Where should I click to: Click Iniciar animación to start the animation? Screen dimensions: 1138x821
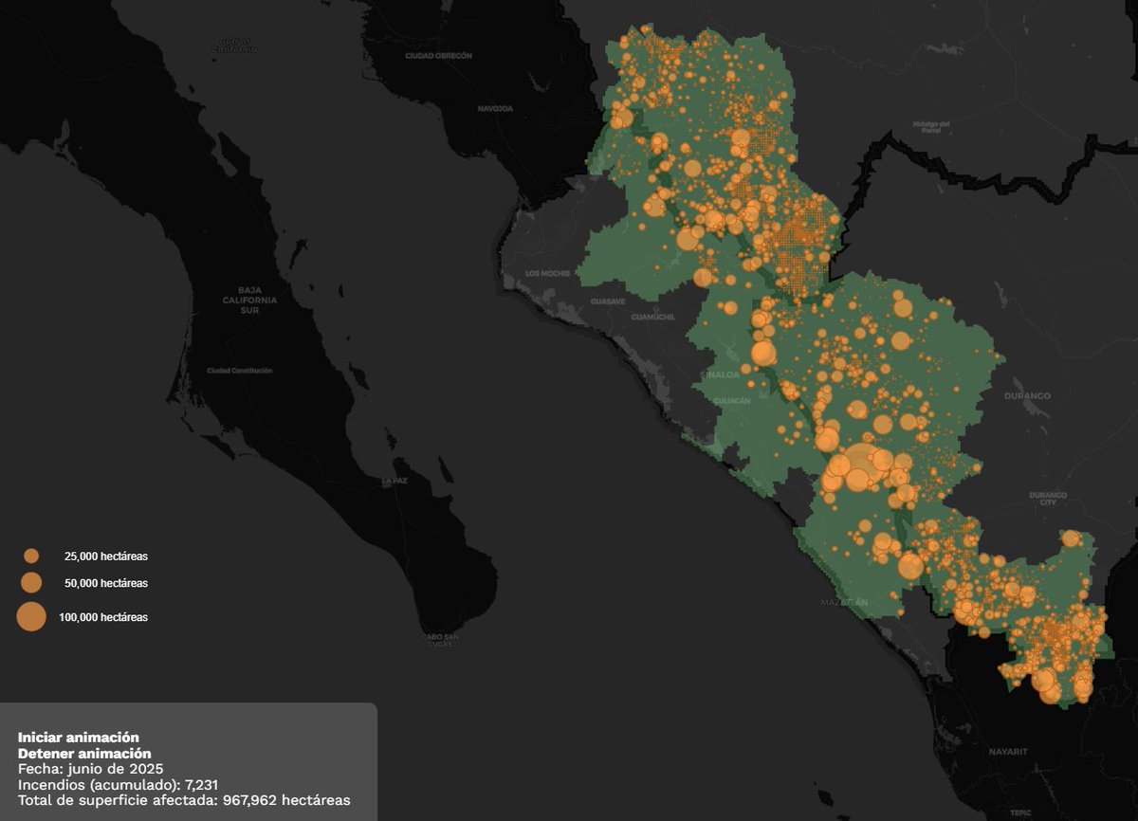click(79, 736)
